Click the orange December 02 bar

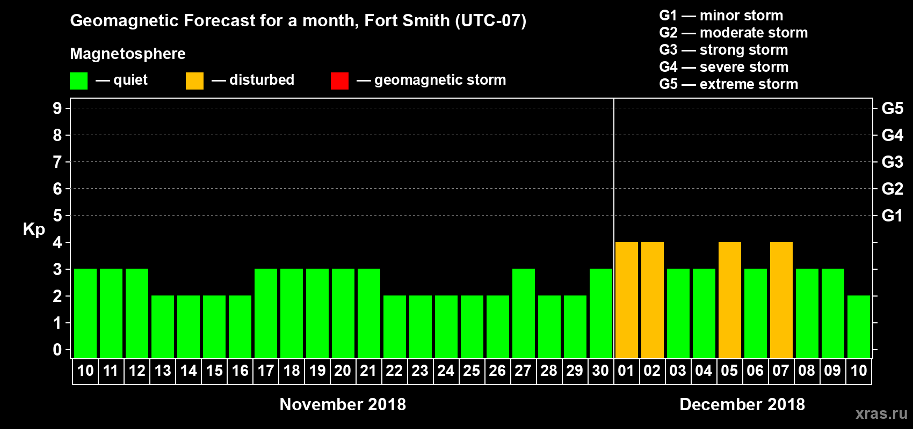click(653, 300)
